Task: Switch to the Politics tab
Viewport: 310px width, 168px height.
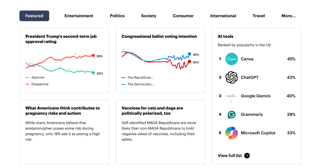Action: click(x=117, y=16)
